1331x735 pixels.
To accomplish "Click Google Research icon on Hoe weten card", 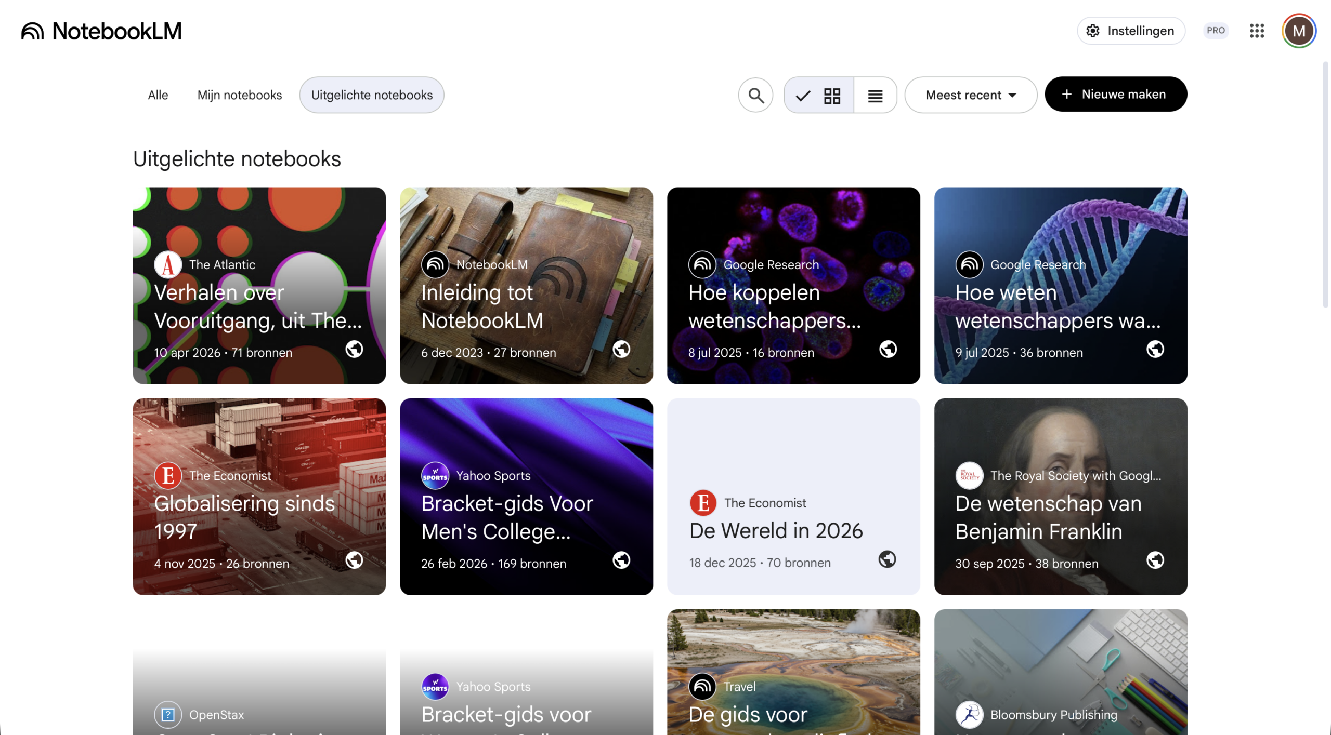I will 969,264.
